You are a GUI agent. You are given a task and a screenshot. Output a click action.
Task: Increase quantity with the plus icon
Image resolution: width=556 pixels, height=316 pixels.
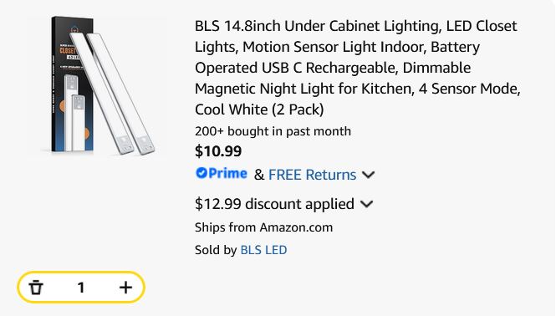125,288
